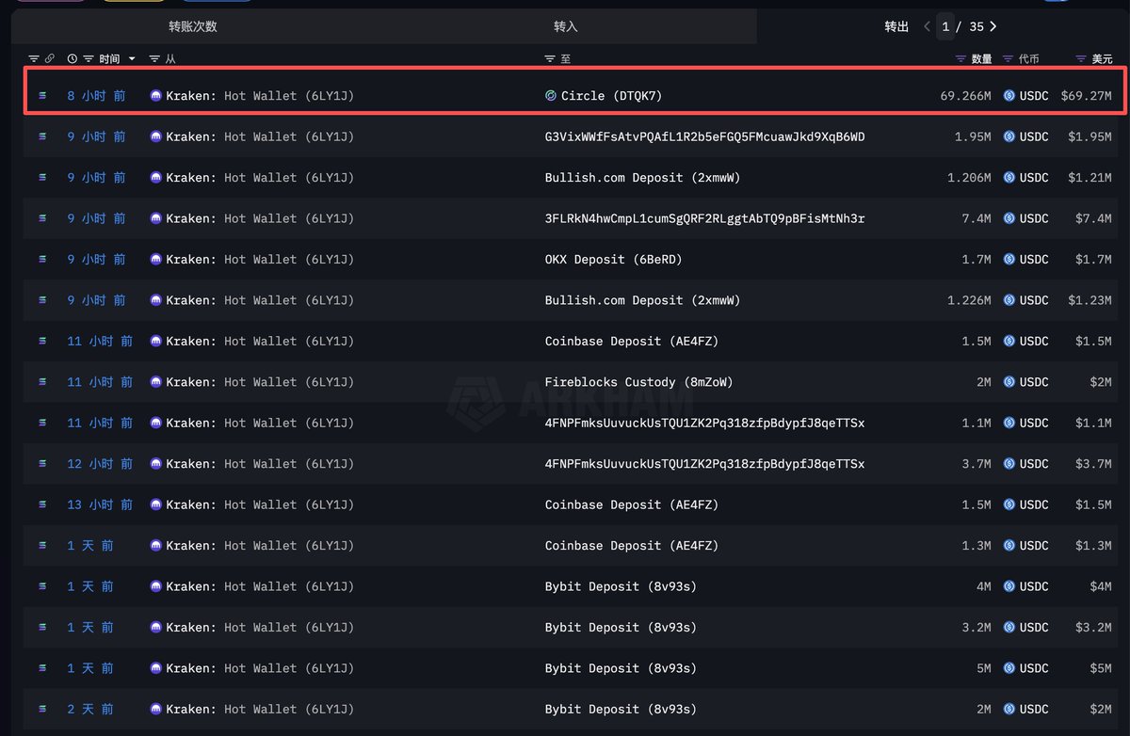Click the Kraken logo in the Fireblocks Custody row
Viewport: 1130px width, 736px height.
[156, 382]
